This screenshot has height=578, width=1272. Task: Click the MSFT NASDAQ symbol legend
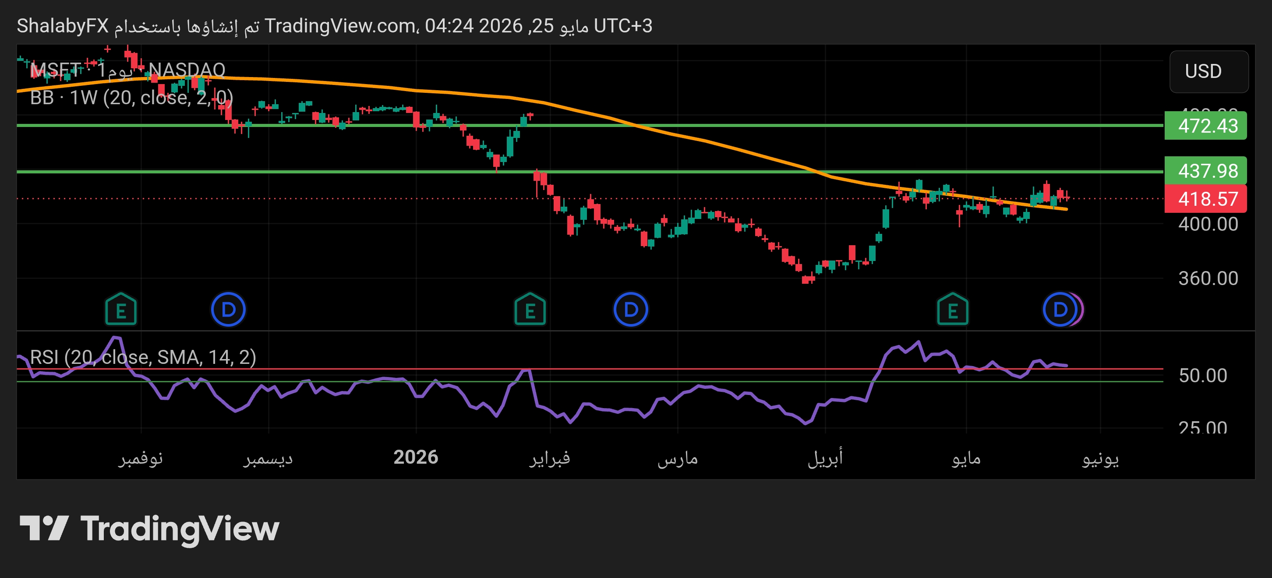[128, 70]
